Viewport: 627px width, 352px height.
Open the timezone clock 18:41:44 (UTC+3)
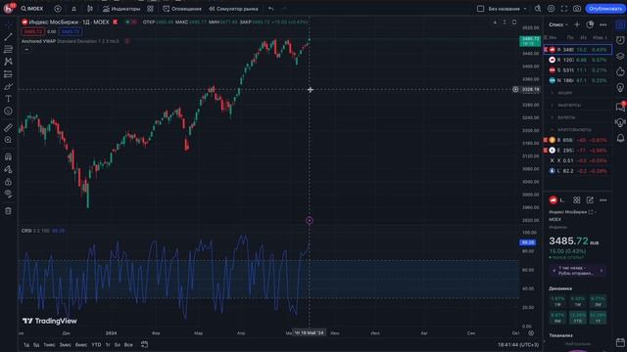tap(518, 345)
